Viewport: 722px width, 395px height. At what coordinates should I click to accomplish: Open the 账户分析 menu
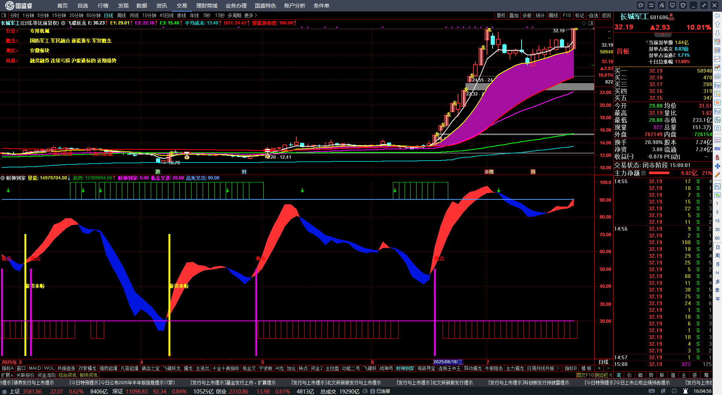295,6
